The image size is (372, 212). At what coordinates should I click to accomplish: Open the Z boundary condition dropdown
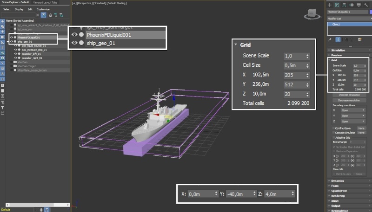(353, 122)
